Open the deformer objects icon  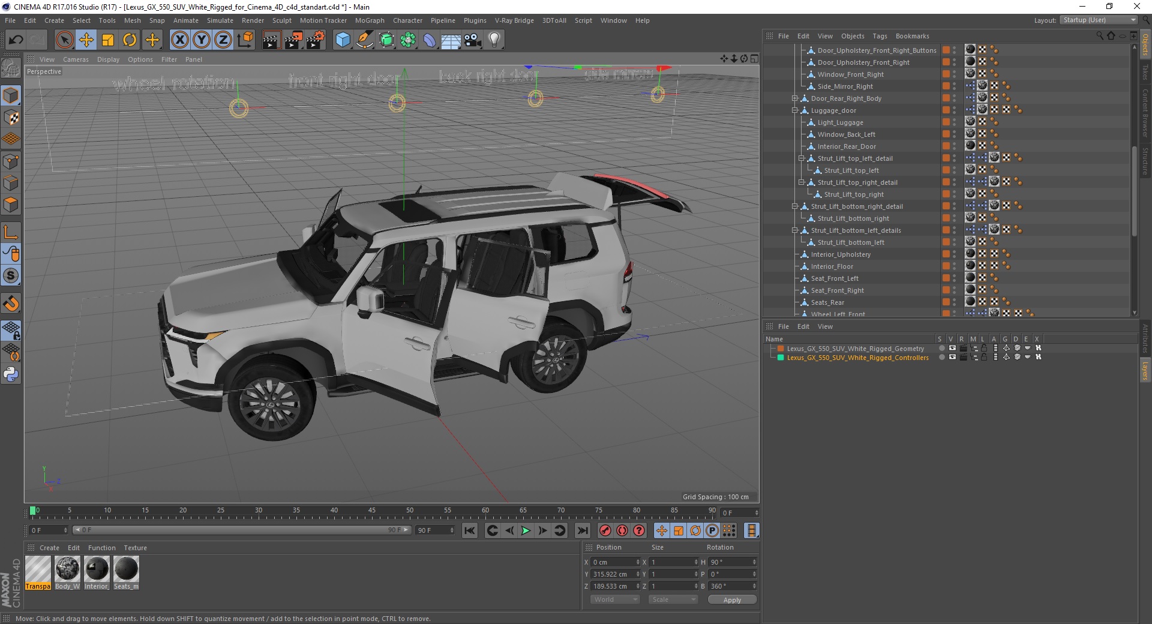click(x=430, y=40)
